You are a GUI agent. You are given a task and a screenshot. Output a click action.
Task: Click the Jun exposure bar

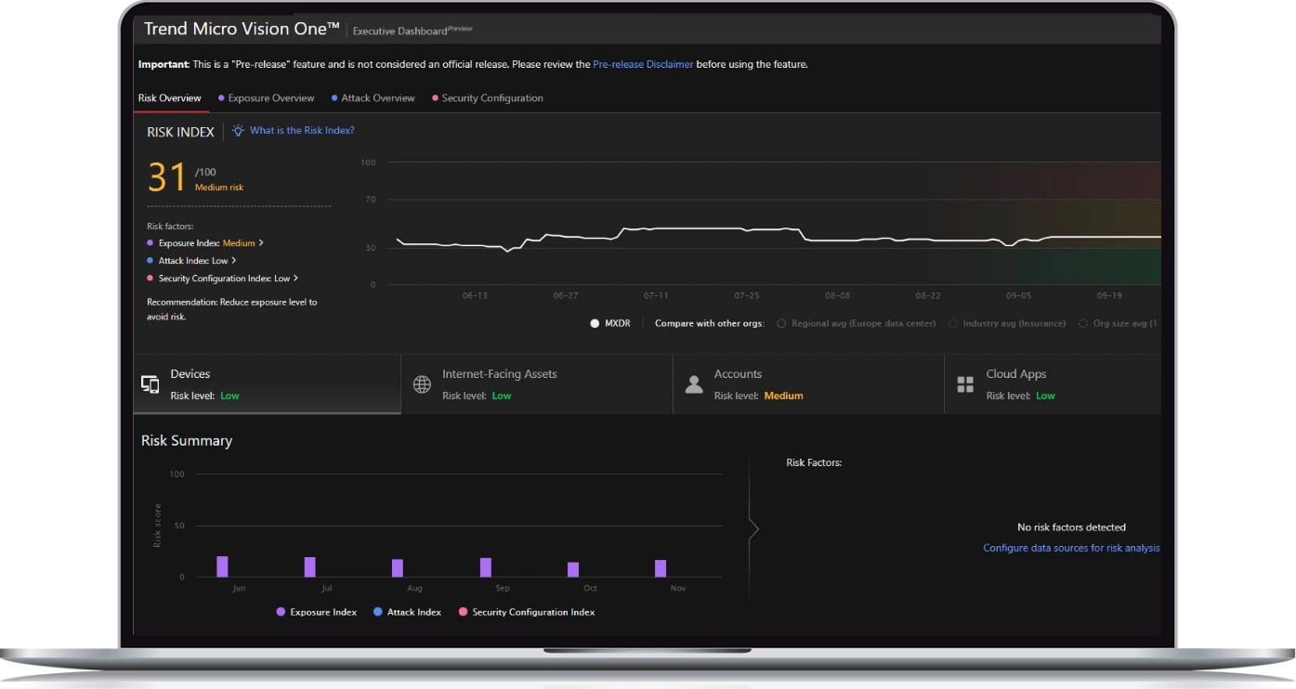(222, 566)
